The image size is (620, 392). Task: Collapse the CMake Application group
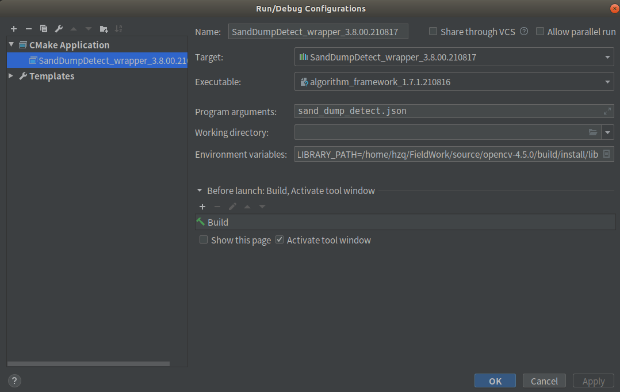click(x=10, y=44)
